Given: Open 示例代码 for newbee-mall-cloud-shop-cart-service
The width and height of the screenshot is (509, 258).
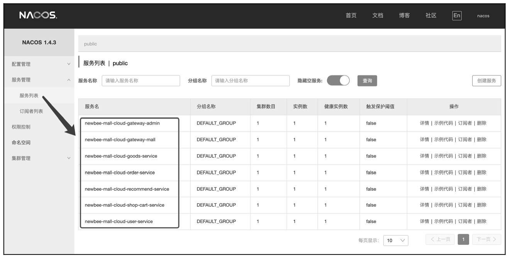Looking at the screenshot, I should tap(443, 205).
